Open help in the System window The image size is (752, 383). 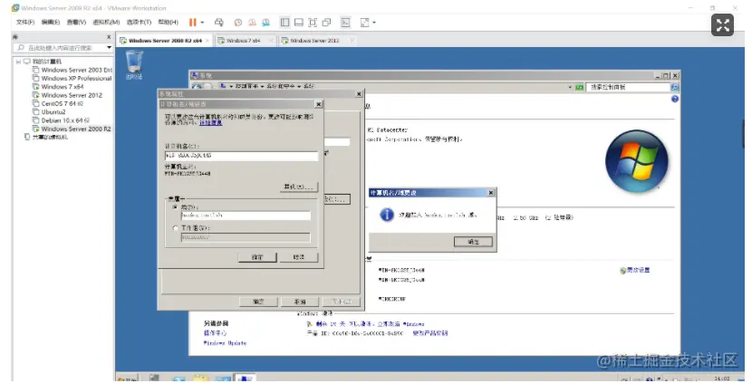click(x=675, y=100)
